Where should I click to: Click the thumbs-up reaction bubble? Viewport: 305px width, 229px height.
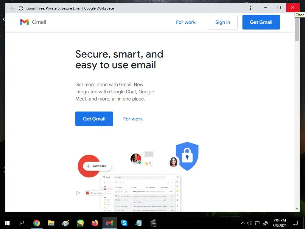point(148,163)
